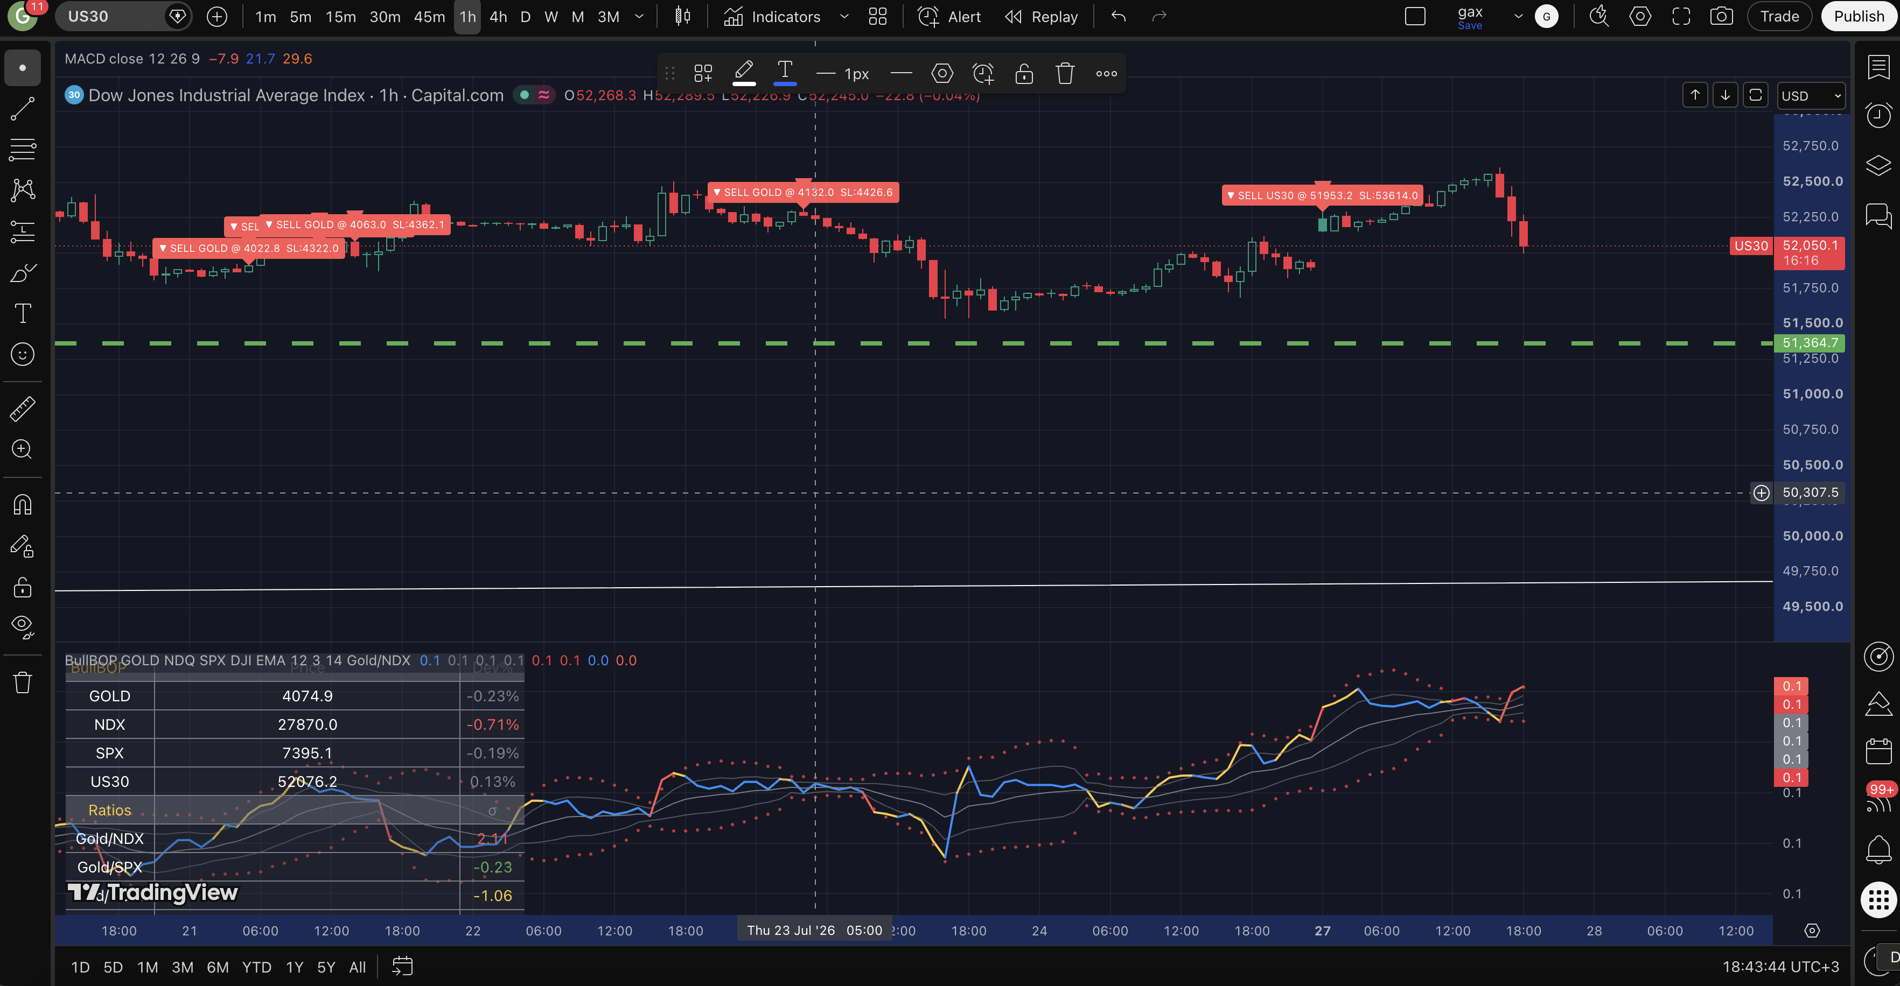Take a chart snapshot with camera
This screenshot has height=986, width=1900.
click(1722, 16)
